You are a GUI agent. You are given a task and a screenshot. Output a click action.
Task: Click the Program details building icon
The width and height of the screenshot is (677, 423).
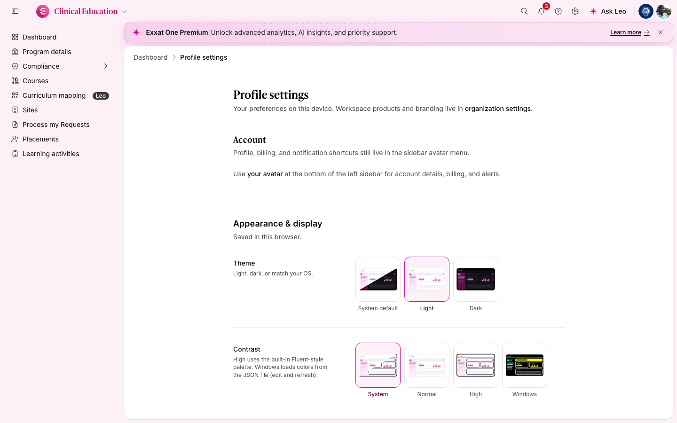point(15,52)
